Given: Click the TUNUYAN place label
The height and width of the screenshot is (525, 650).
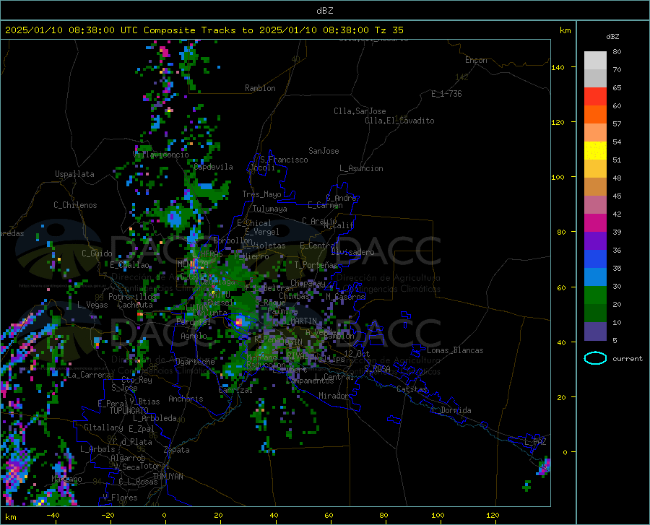Looking at the screenshot, I should point(168,477).
